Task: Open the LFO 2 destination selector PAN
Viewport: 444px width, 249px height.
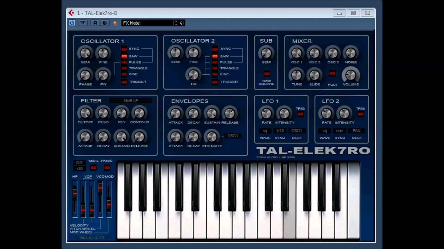Action: click(357, 131)
